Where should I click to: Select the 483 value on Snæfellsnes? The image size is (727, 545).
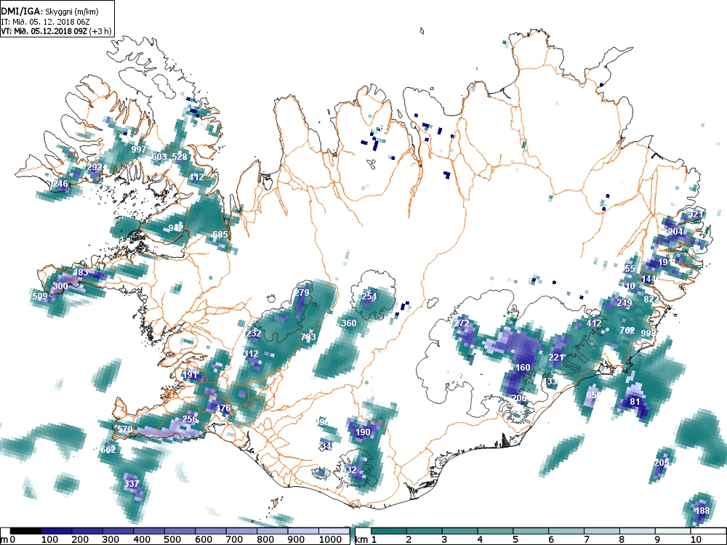click(81, 272)
